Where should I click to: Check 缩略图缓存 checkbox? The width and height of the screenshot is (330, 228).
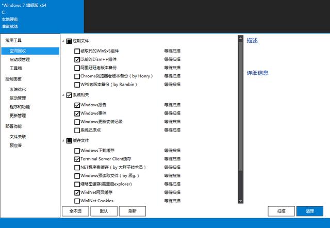point(77,184)
